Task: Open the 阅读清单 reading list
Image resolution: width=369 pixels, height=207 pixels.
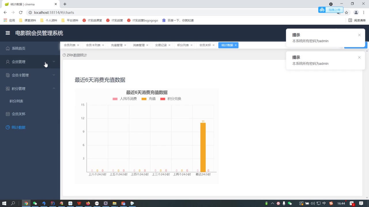Action: coord(357,20)
